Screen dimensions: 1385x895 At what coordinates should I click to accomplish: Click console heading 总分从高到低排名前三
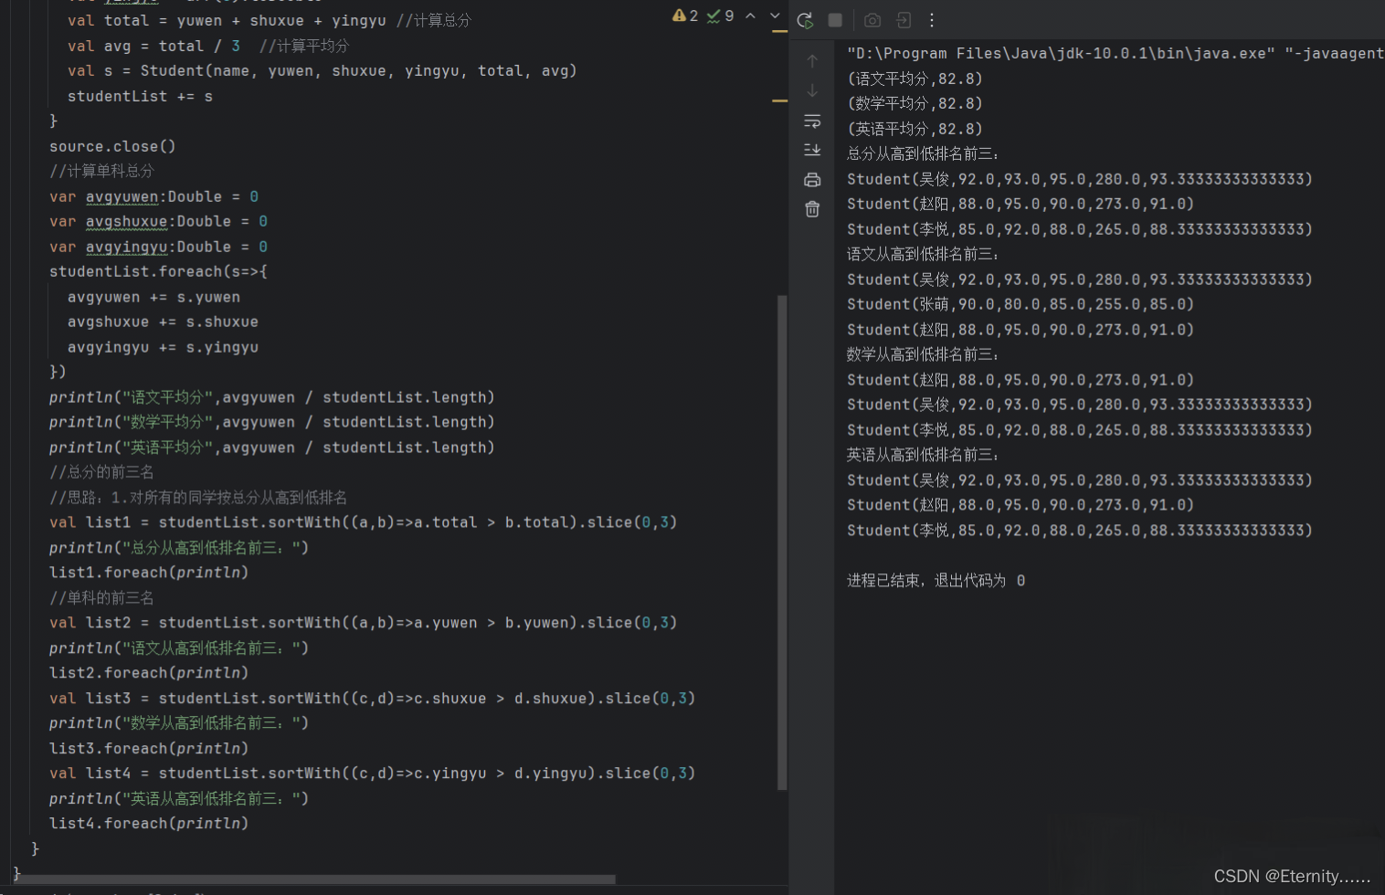[x=923, y=153]
